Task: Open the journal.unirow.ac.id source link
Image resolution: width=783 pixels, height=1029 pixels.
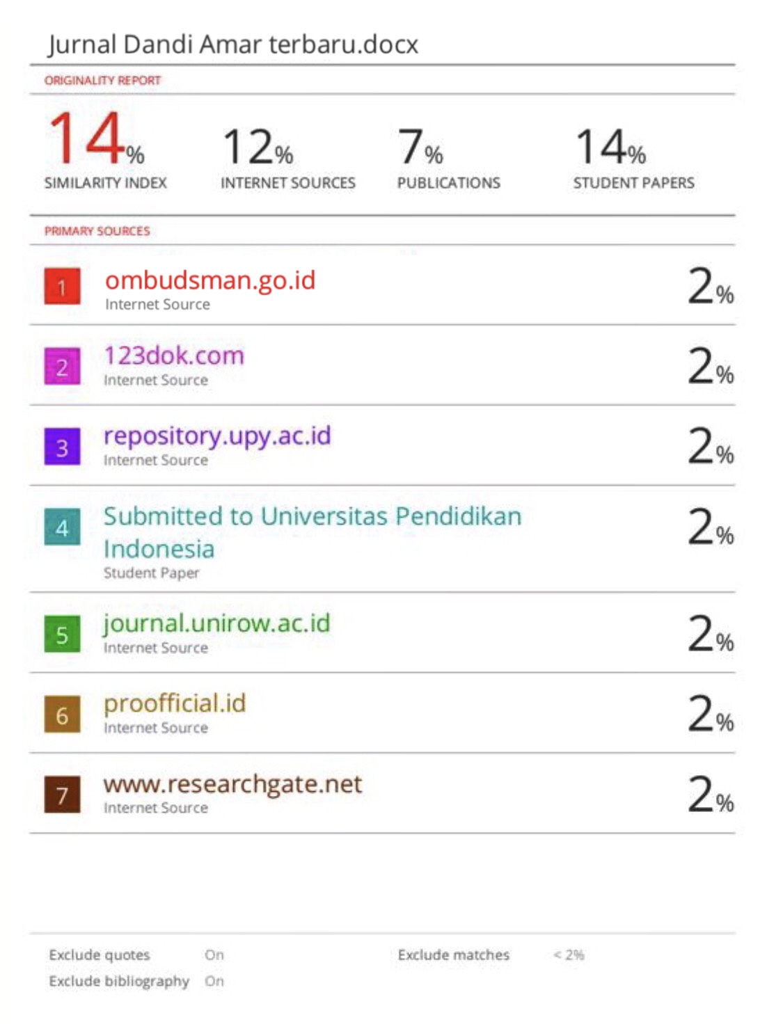Action: (x=216, y=623)
